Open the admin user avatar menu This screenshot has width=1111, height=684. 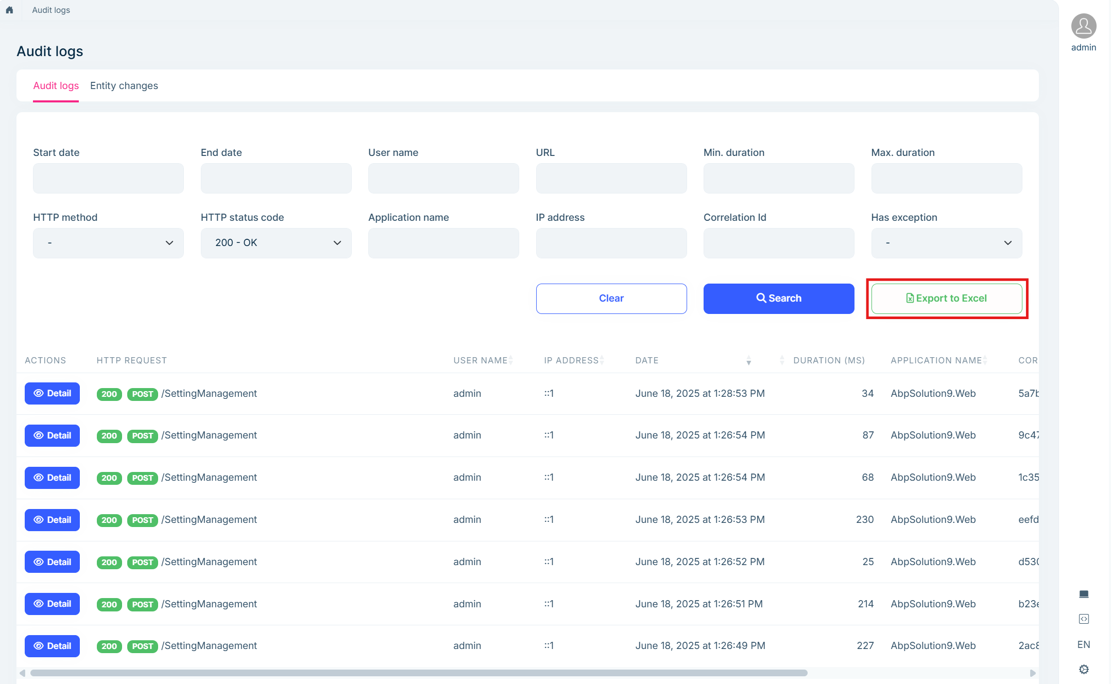[1083, 26]
